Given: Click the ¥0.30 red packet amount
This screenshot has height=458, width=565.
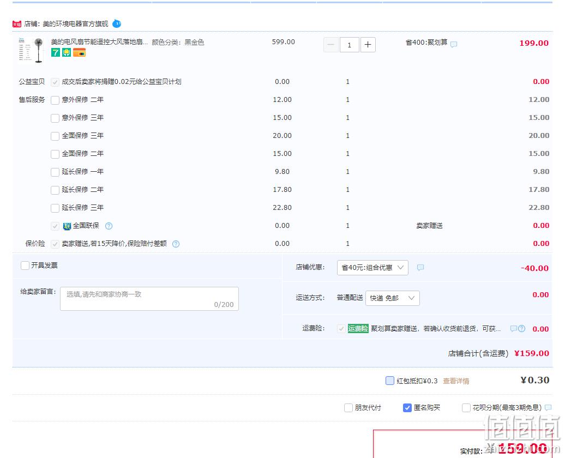Looking at the screenshot, I should [x=534, y=380].
